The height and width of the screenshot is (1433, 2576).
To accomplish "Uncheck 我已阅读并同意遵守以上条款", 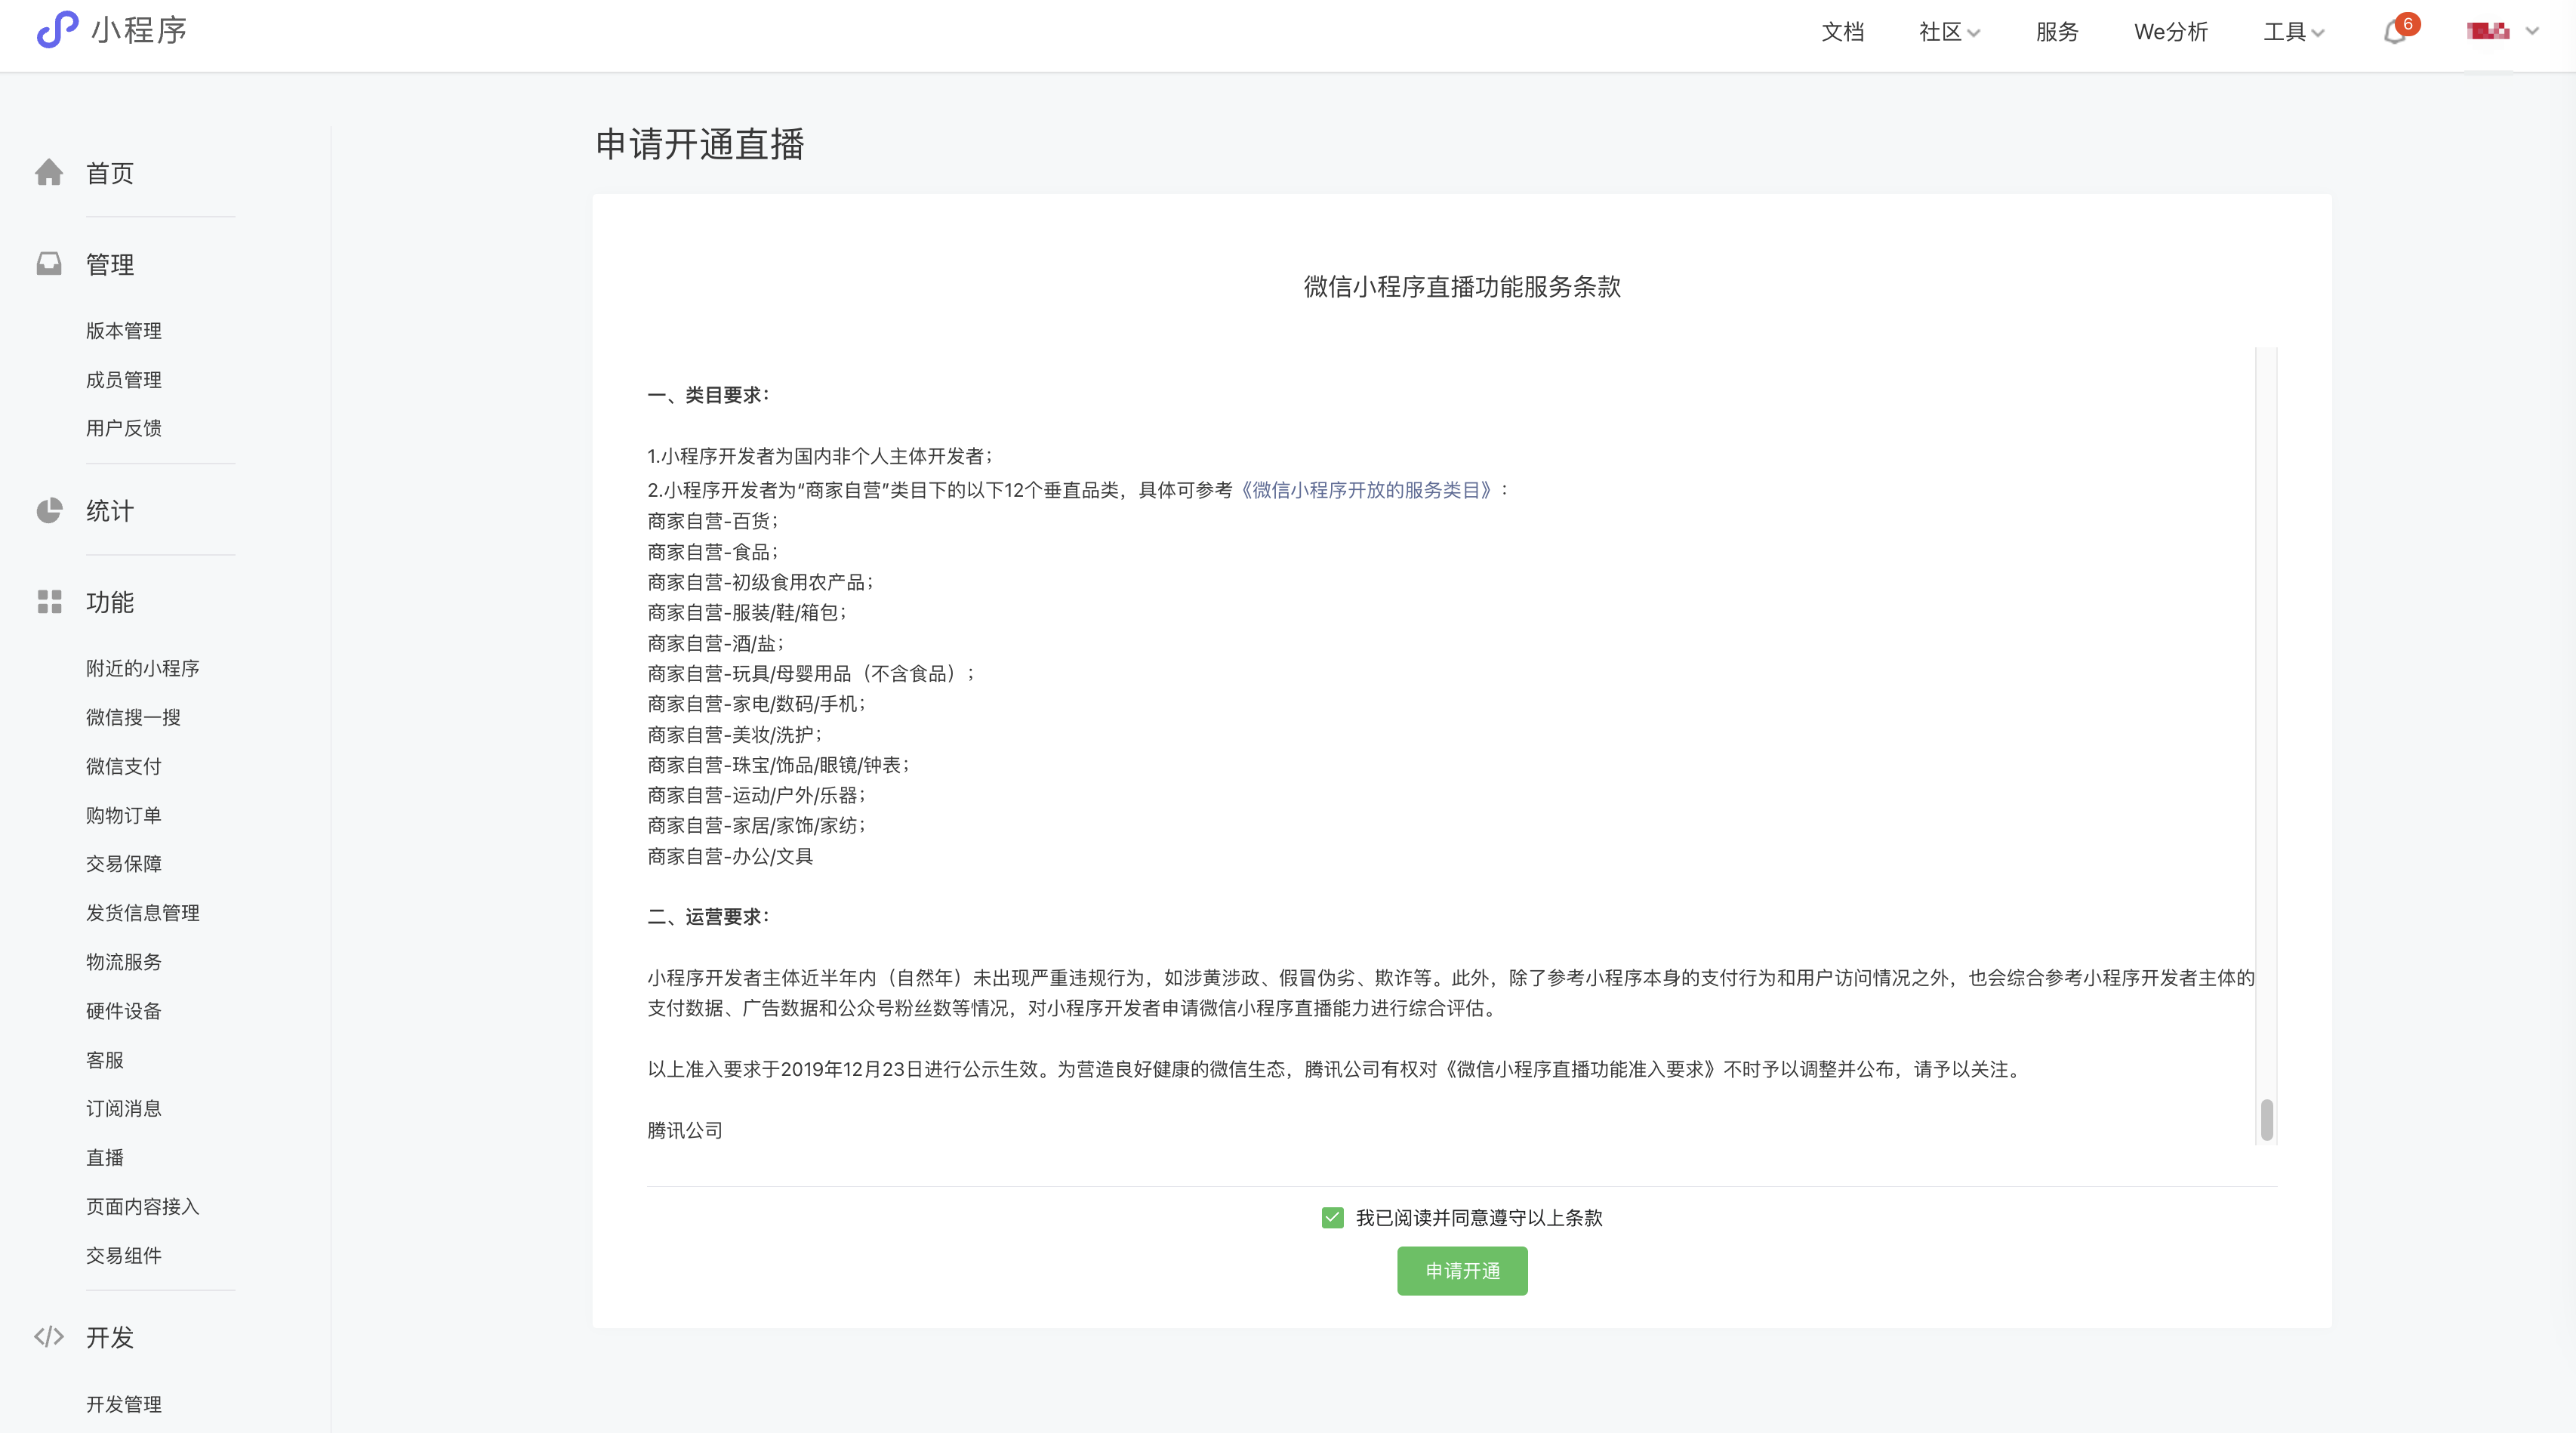I will tap(1332, 1218).
